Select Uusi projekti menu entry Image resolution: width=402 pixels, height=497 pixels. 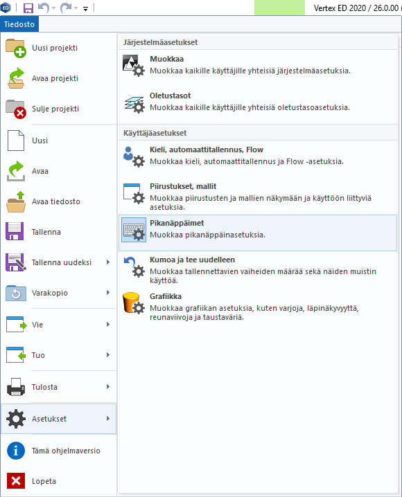tap(59, 48)
